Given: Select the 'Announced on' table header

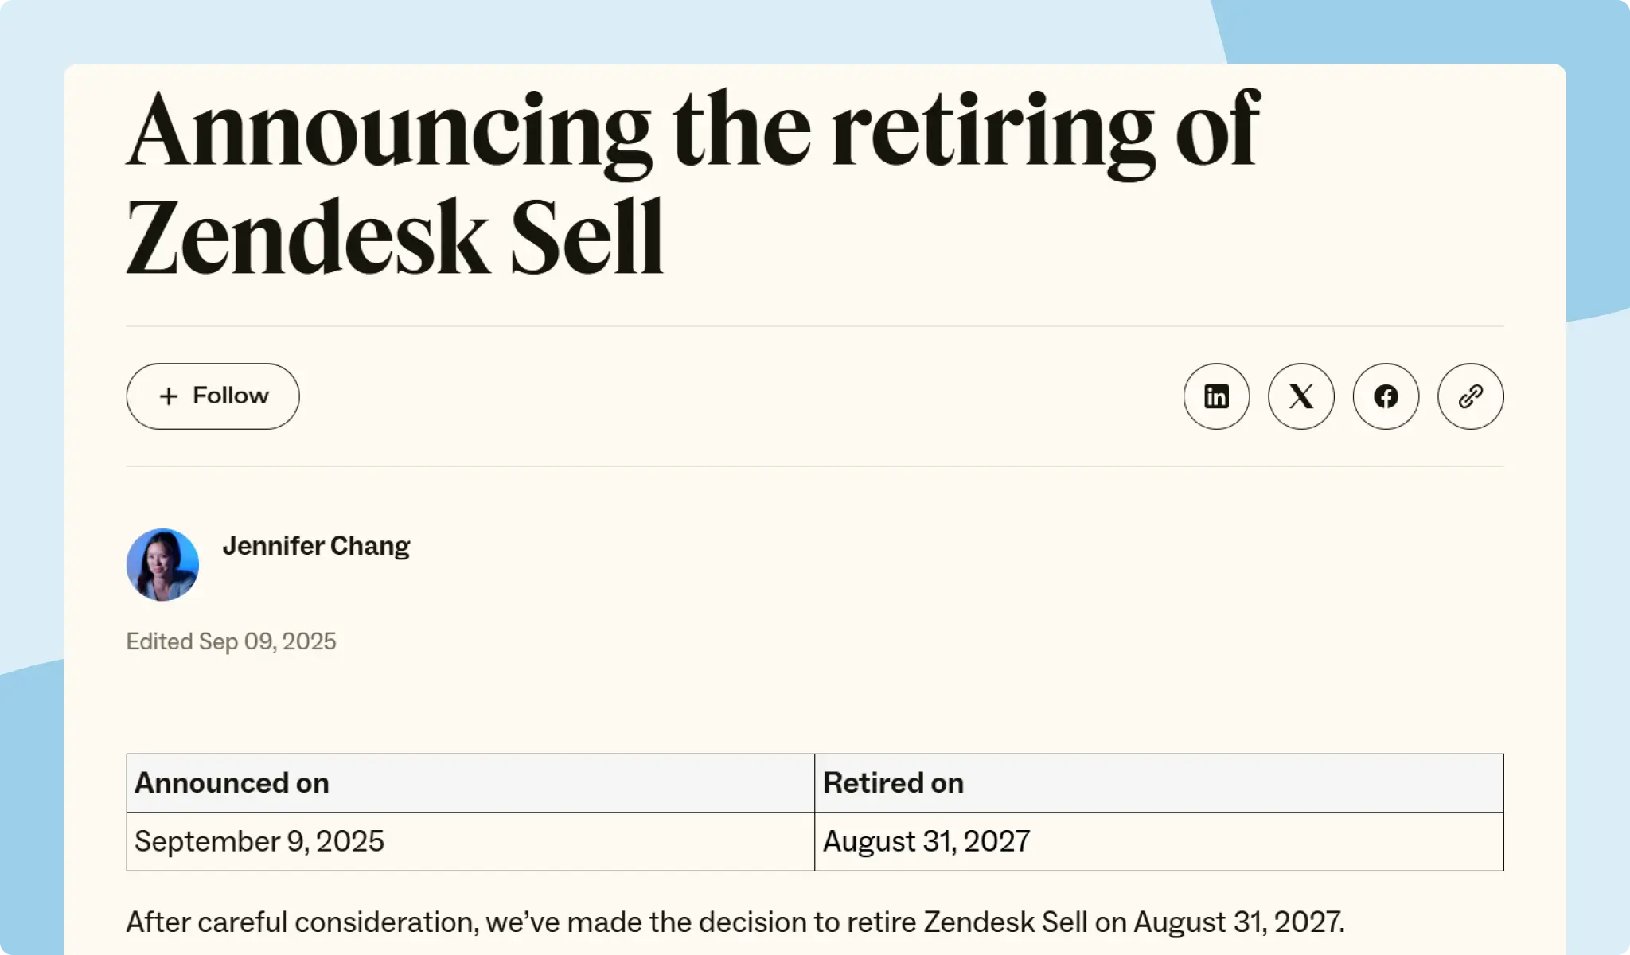Looking at the screenshot, I should (232, 783).
